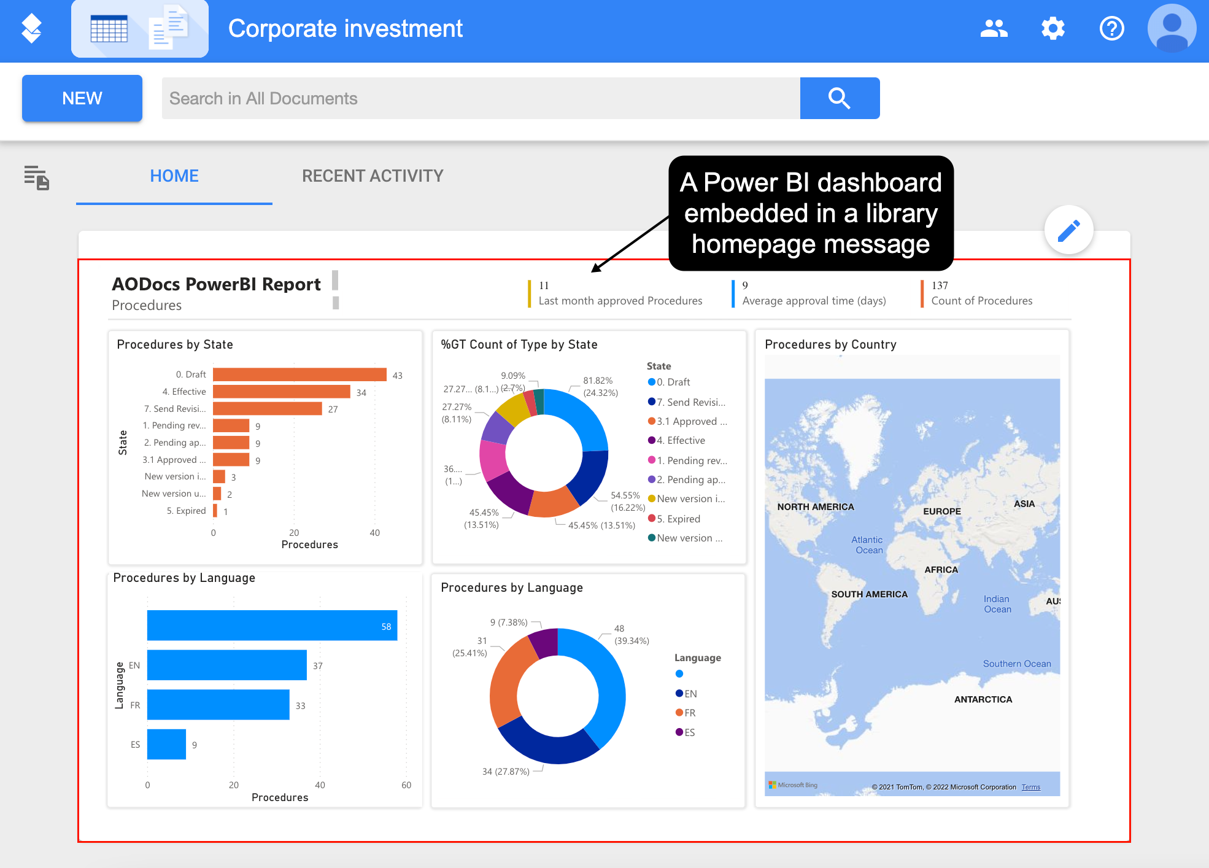Open the table view icon in header

tap(109, 29)
